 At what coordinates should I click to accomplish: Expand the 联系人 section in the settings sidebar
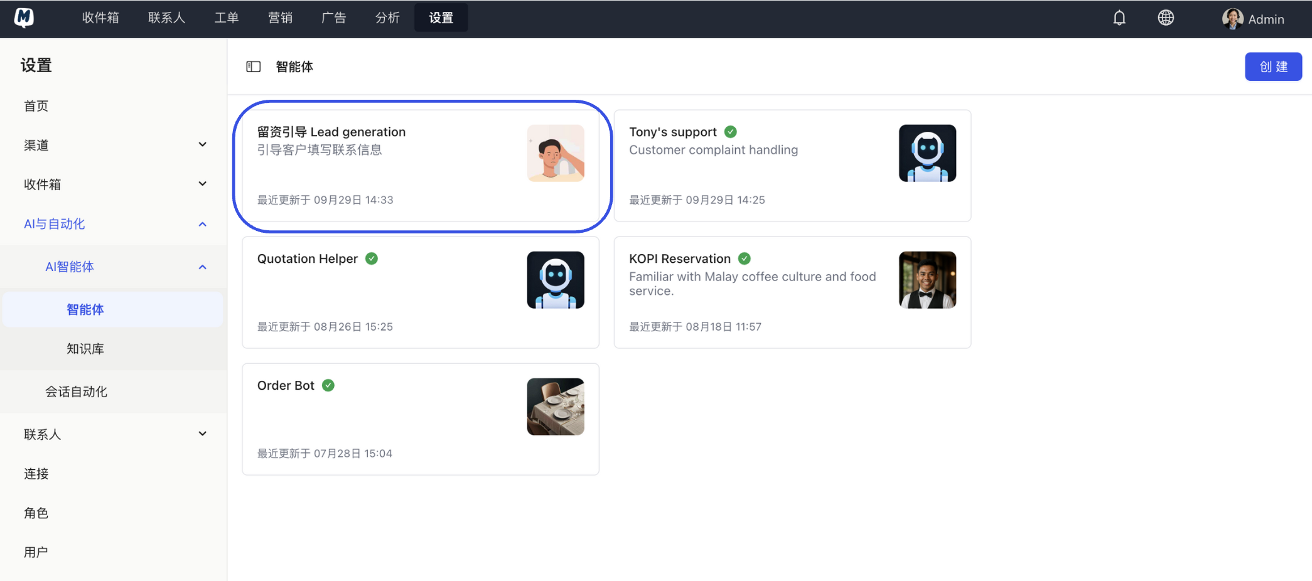point(202,434)
